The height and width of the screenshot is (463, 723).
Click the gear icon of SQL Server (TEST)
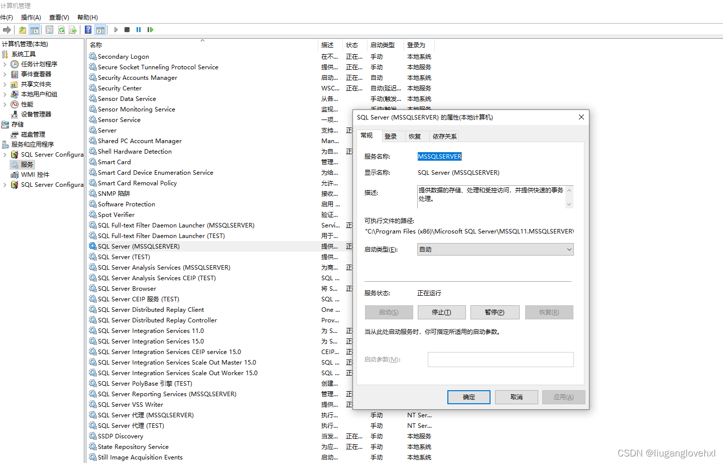93,257
